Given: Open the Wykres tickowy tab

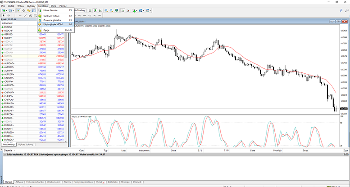Looking at the screenshot, I should (26, 144).
